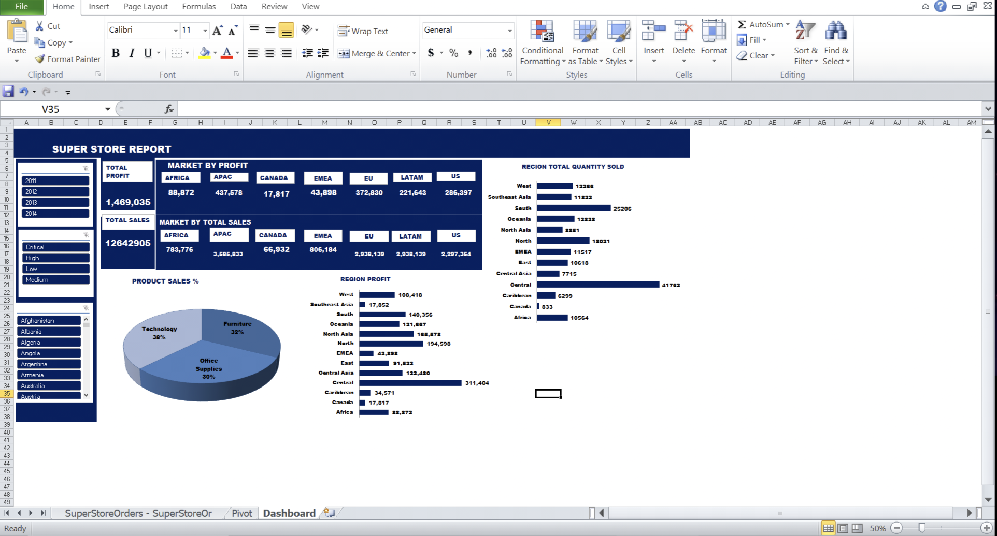
Task: Expand the formula bar
Action: coord(988,109)
